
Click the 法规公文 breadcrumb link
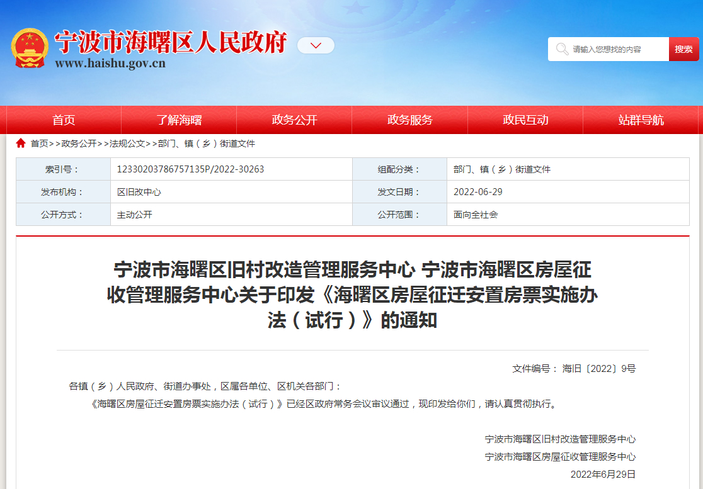click(x=127, y=143)
